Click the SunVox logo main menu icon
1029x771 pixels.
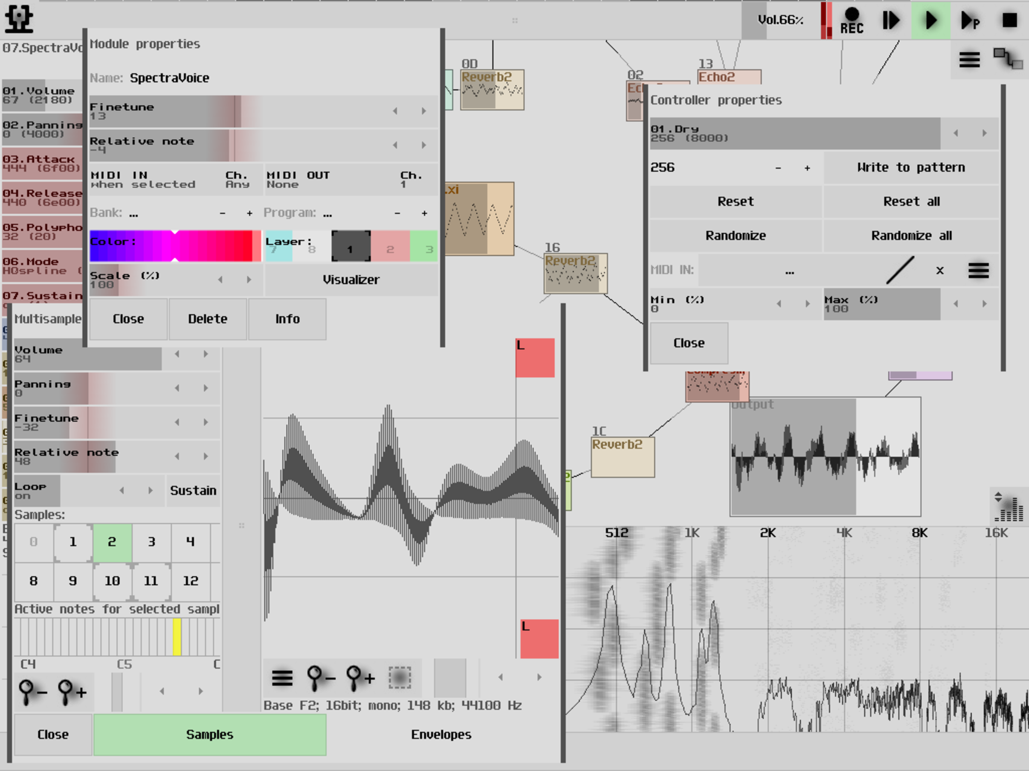coord(18,18)
